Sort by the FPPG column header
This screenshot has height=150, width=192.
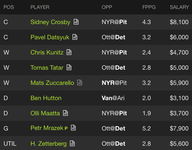pos(149,7)
